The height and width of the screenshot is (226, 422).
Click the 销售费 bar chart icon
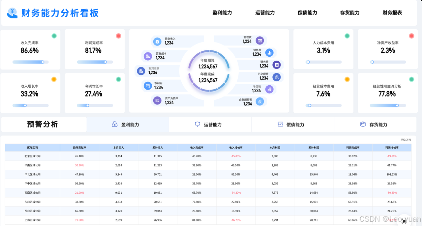click(x=269, y=52)
